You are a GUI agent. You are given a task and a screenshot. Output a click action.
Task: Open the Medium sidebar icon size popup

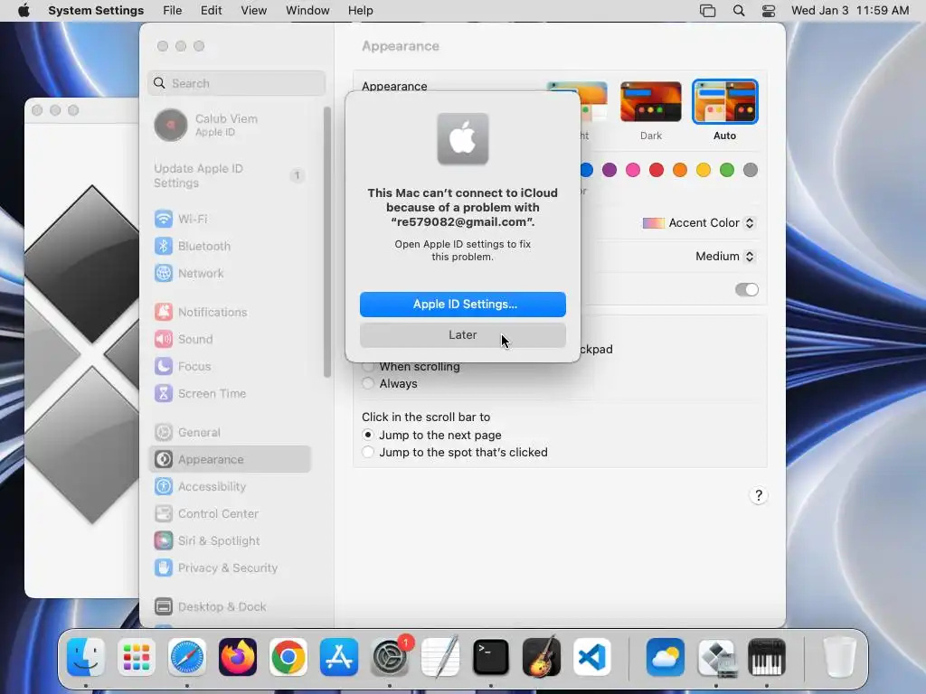pos(725,256)
